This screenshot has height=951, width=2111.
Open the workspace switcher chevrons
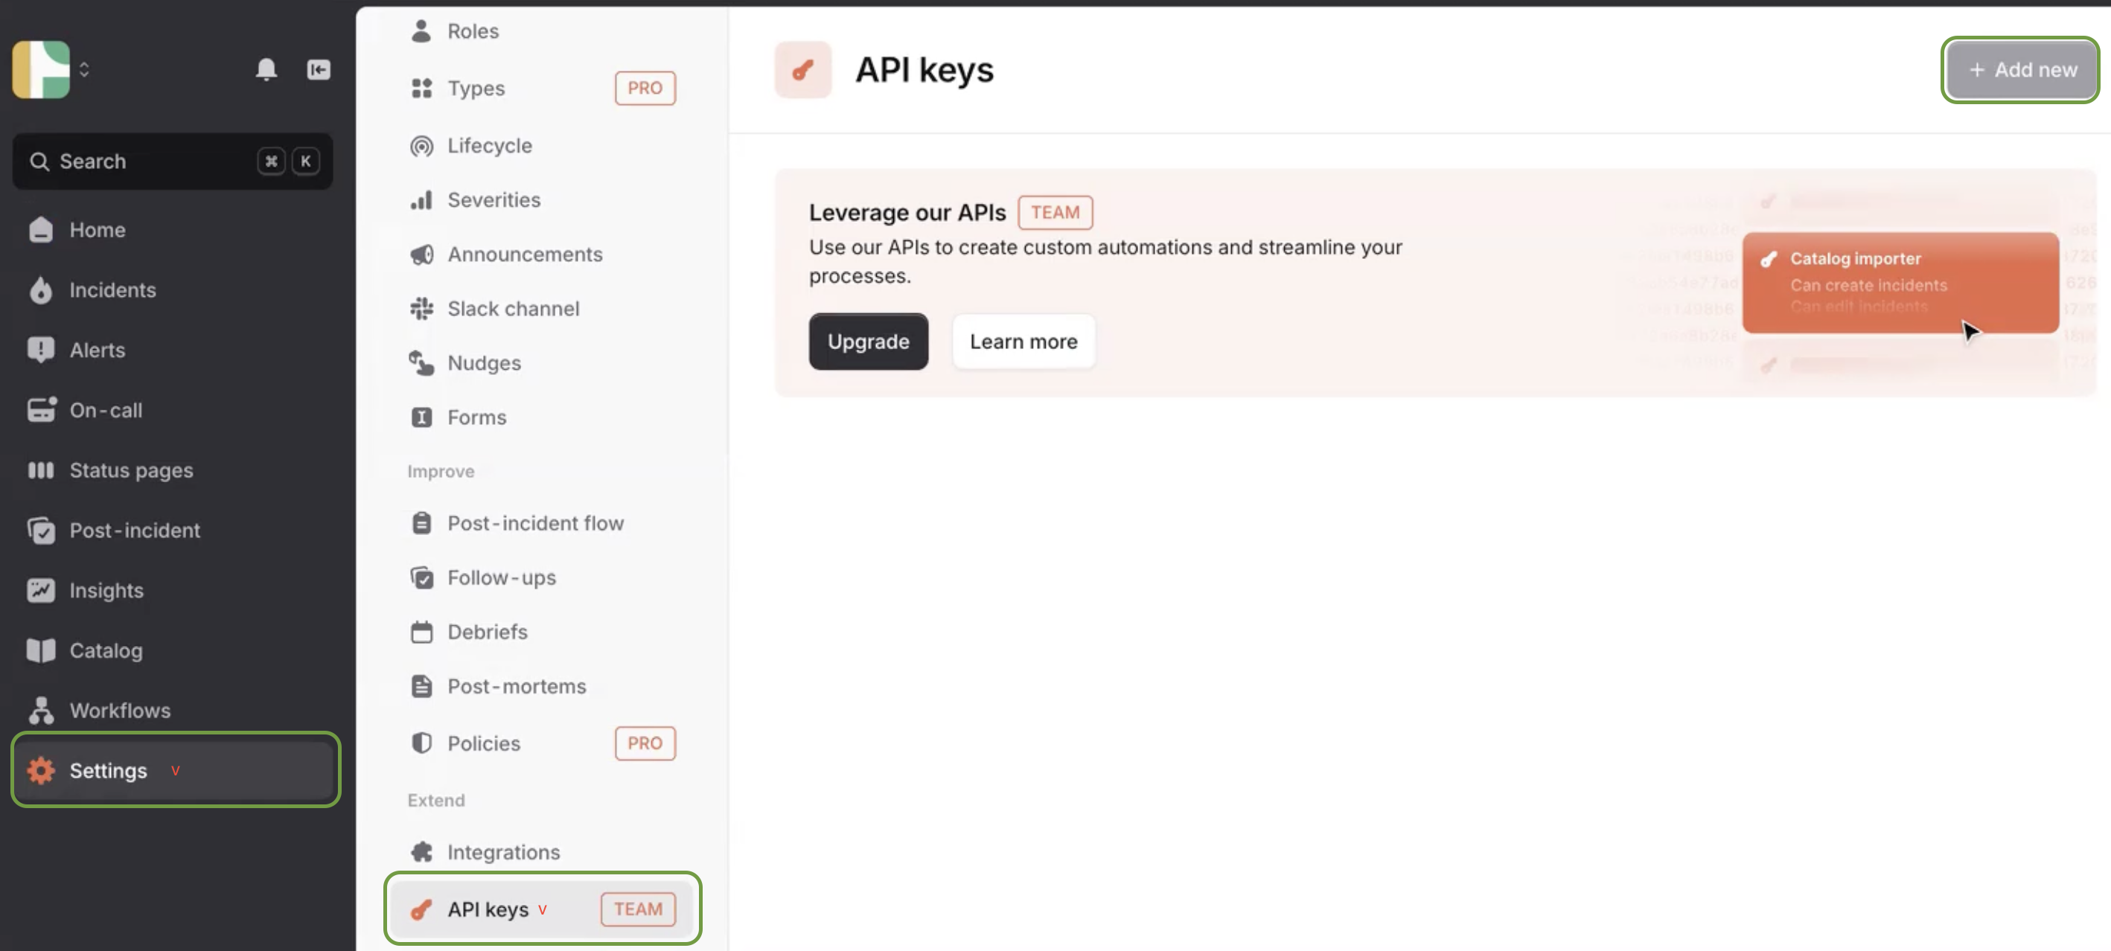(83, 70)
